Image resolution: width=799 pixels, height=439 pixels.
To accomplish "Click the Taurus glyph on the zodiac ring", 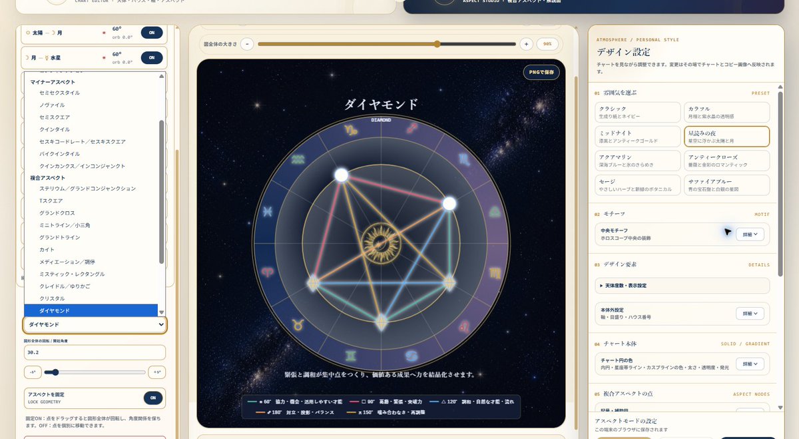I will tap(298, 325).
